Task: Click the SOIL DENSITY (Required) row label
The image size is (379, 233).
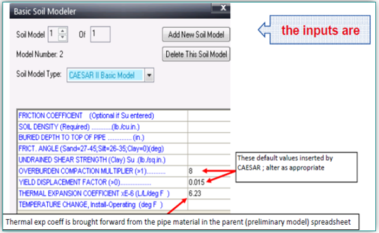Action: (79, 127)
